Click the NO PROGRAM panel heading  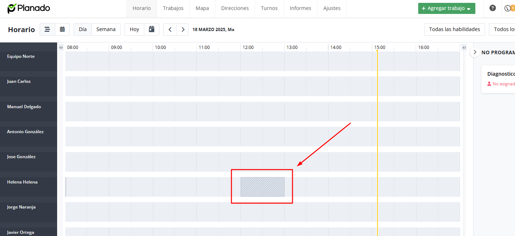point(498,52)
